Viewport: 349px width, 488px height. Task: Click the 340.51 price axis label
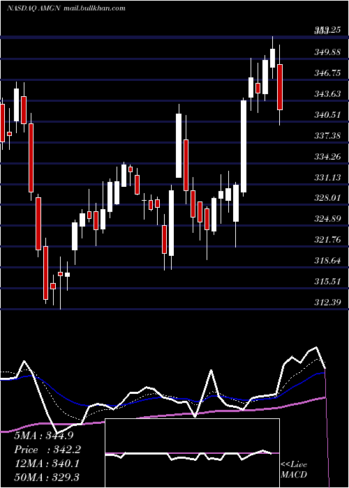327,115
